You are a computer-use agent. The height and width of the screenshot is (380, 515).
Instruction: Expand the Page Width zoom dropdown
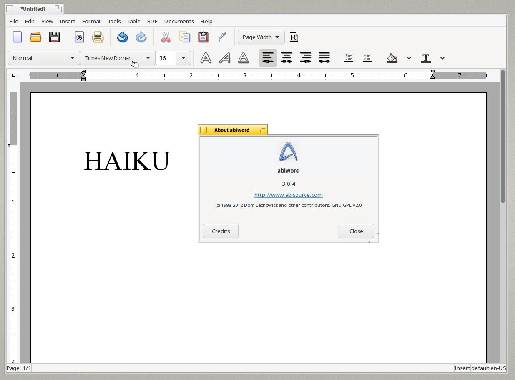pos(261,37)
